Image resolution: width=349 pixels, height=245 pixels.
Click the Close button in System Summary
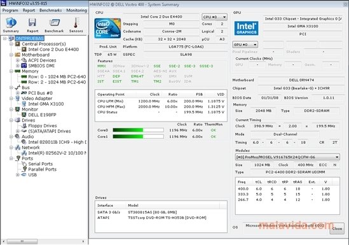point(337,228)
